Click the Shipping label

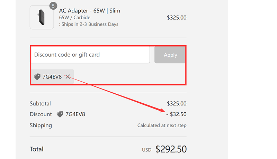tap(41, 125)
